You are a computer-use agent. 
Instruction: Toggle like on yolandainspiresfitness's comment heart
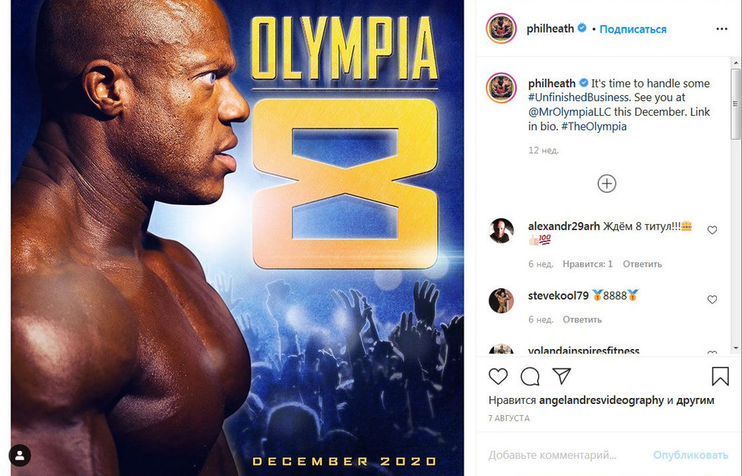pos(712,354)
